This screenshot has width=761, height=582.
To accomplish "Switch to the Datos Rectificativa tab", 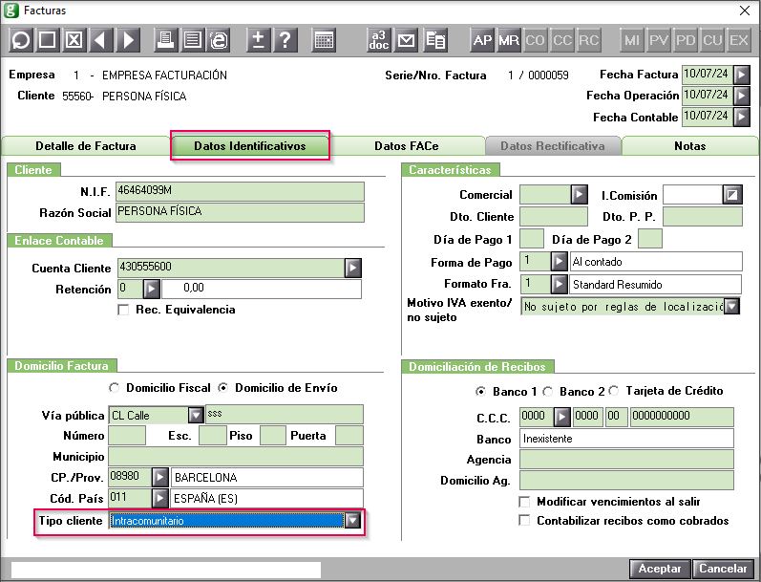I will [553, 146].
